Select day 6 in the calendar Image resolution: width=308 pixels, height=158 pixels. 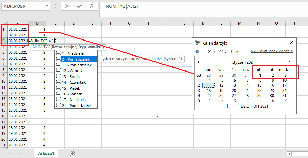pos(235,80)
